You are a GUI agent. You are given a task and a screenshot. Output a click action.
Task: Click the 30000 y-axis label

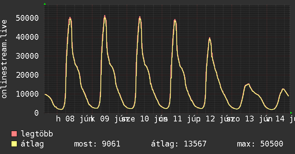point(27,56)
